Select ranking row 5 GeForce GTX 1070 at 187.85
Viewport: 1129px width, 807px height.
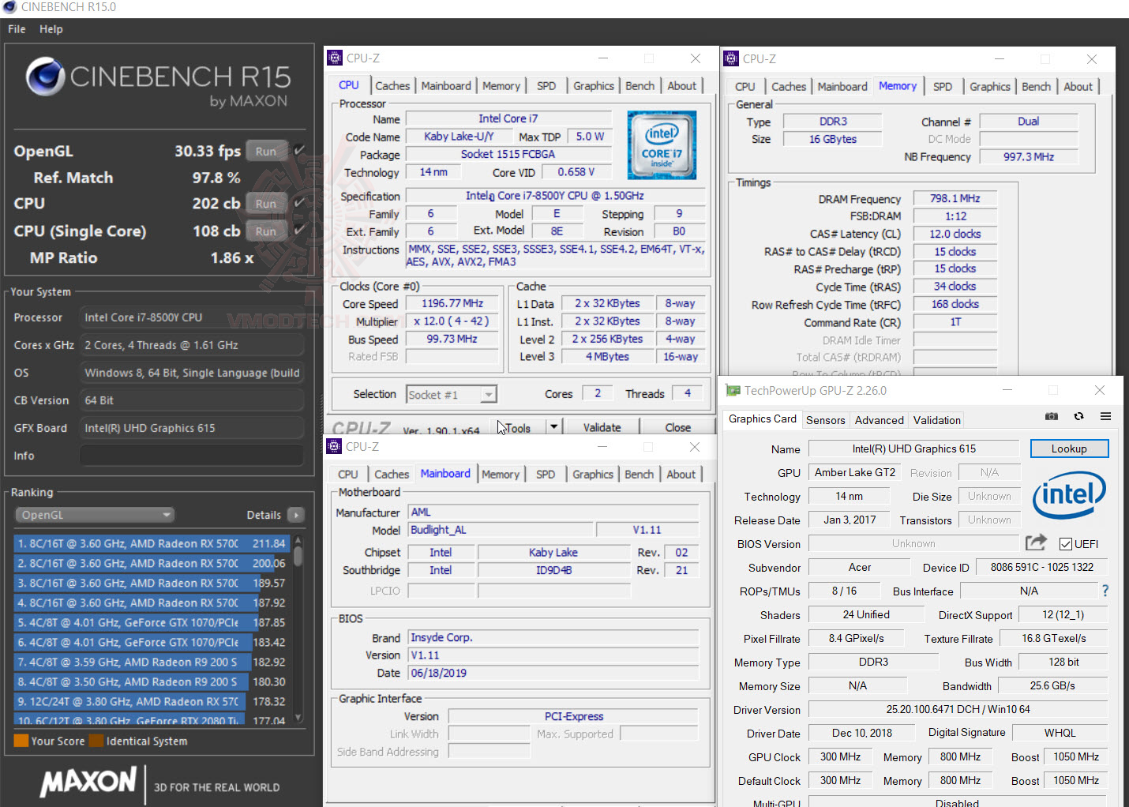pos(152,622)
